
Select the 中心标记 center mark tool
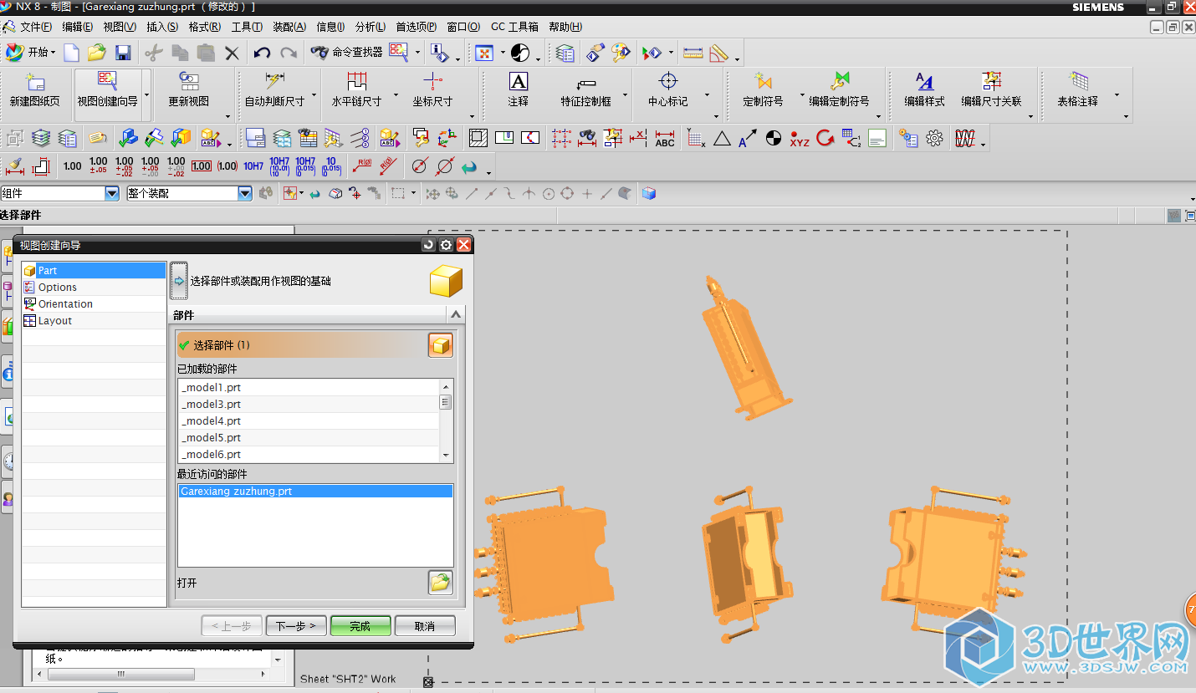(x=667, y=90)
